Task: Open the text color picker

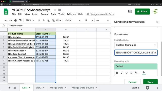Action: point(137,73)
